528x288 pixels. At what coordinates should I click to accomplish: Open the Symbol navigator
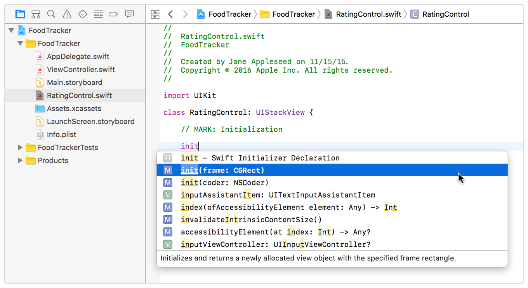36,14
